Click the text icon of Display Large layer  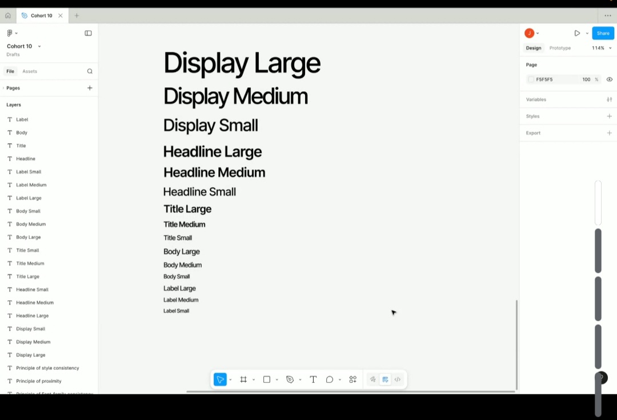coord(10,355)
